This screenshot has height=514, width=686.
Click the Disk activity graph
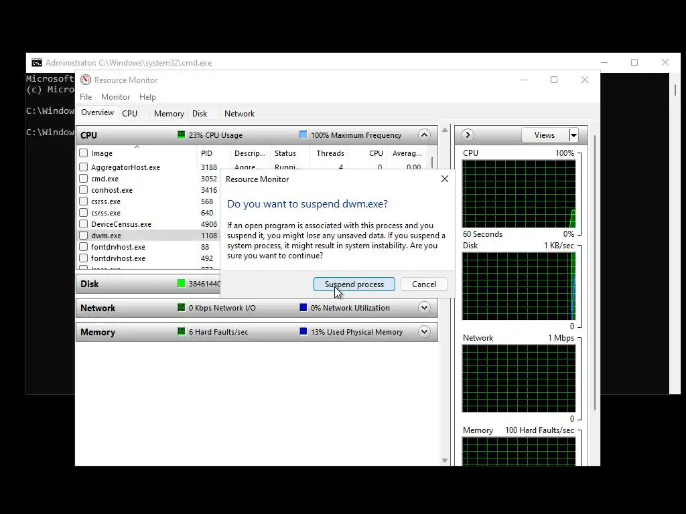pos(519,286)
